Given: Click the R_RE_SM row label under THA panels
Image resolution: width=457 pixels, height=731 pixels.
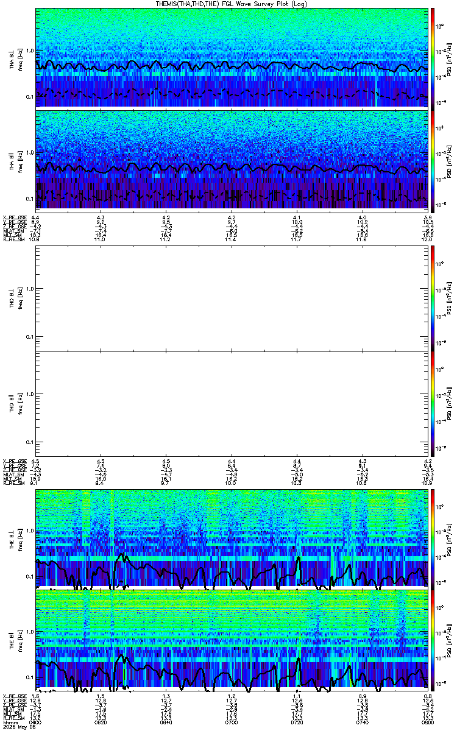Looking at the screenshot, I should click(x=13, y=239).
